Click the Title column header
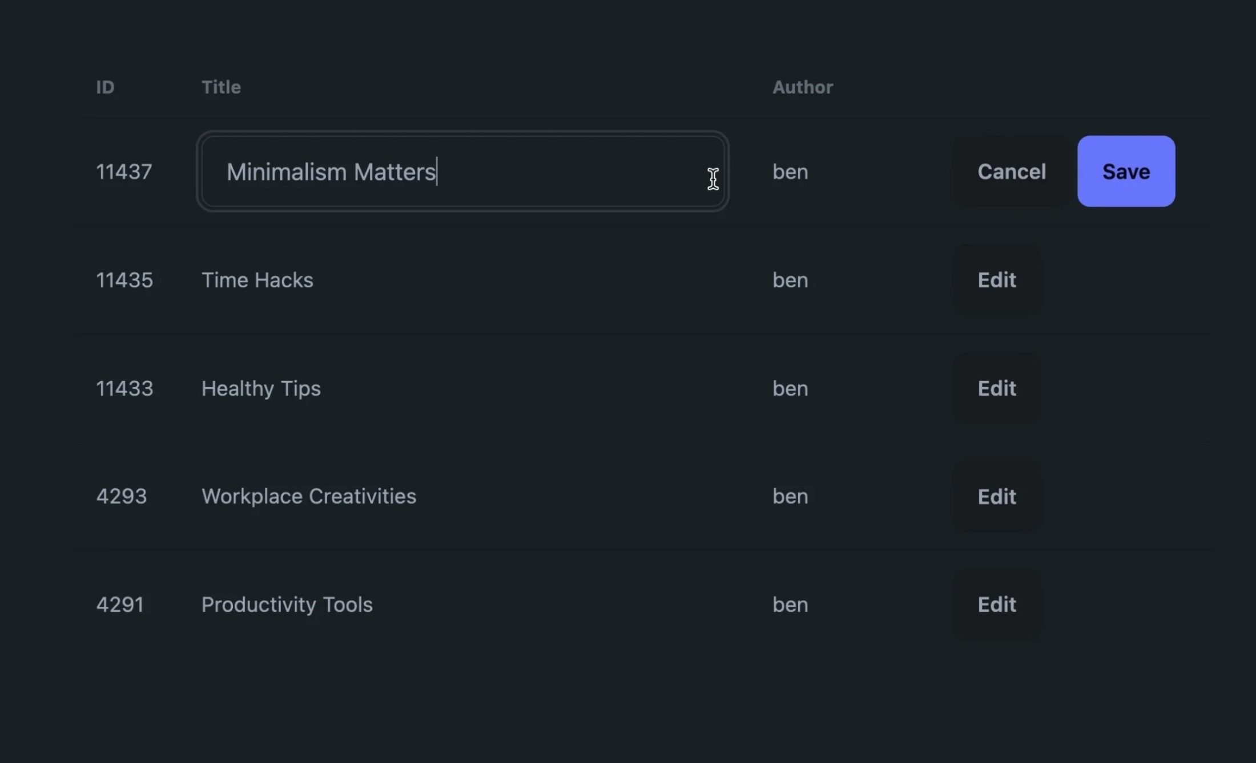The width and height of the screenshot is (1256, 763). [x=221, y=87]
